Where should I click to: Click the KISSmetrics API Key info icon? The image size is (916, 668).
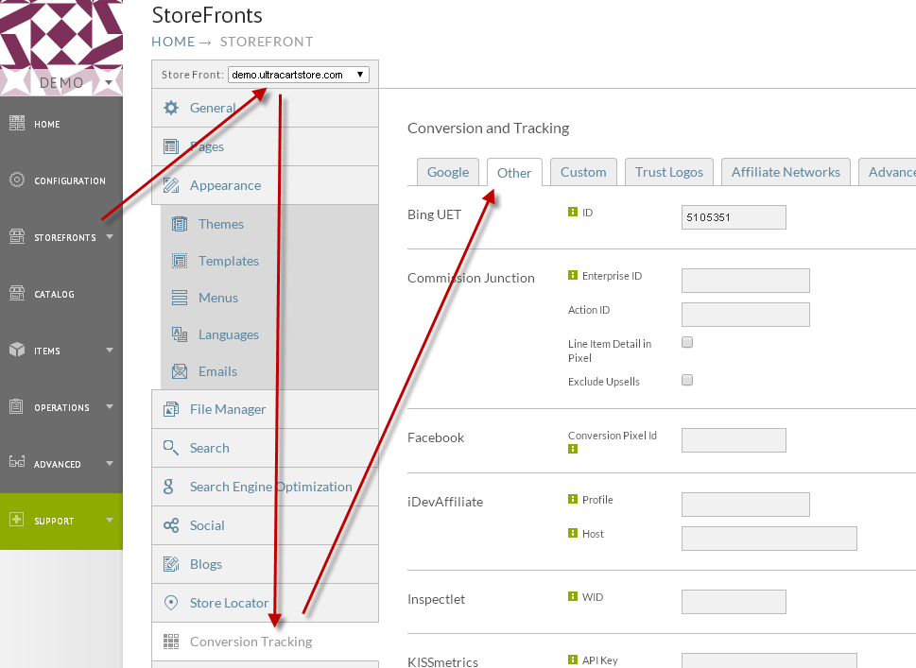pyautogui.click(x=573, y=659)
